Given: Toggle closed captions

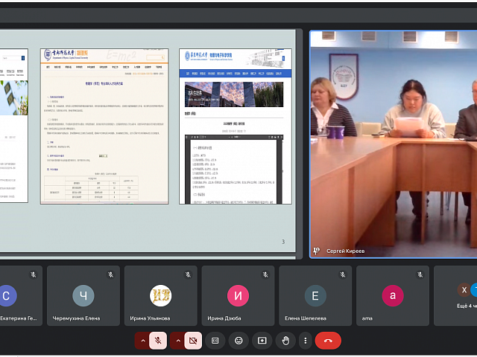Looking at the screenshot, I should tap(215, 340).
